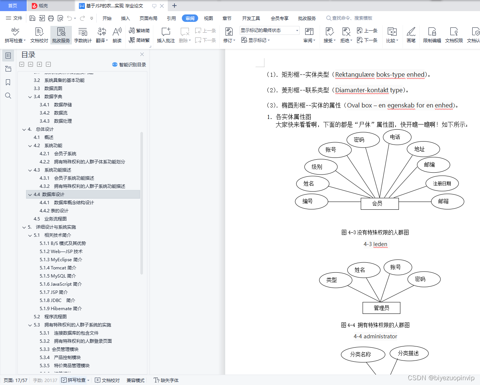Open the search icon in left sidebar
The height and width of the screenshot is (385, 480).
pos(8,96)
